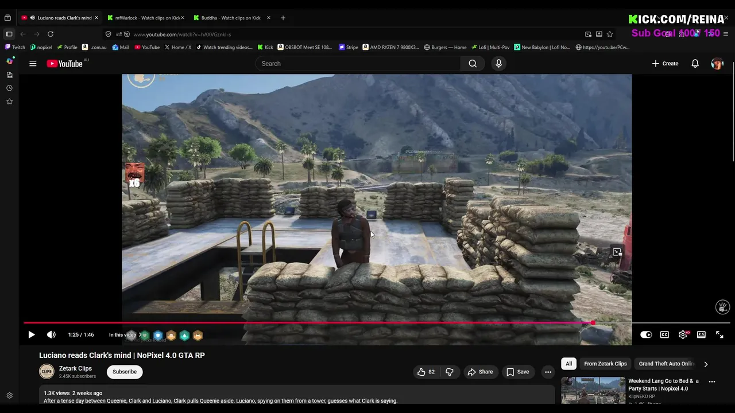Like the video with 82 likes

(x=425, y=372)
